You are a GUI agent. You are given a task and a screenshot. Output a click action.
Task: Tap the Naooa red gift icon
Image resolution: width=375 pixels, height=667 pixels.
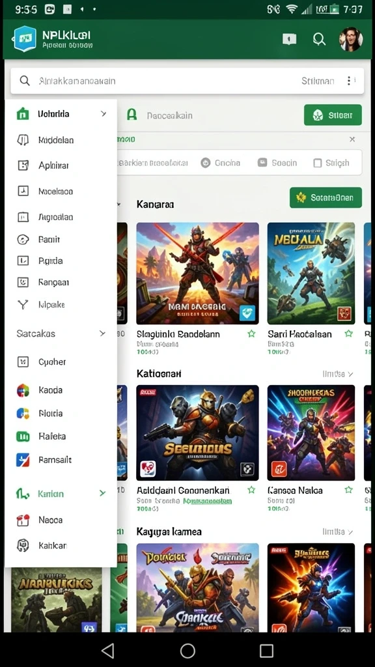click(x=23, y=520)
